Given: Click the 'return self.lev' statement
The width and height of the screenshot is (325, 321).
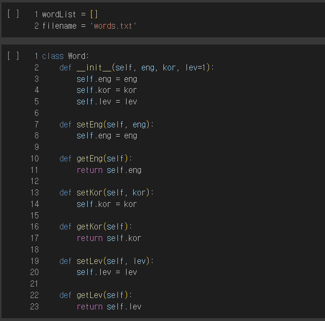Looking at the screenshot, I should coord(109,307).
